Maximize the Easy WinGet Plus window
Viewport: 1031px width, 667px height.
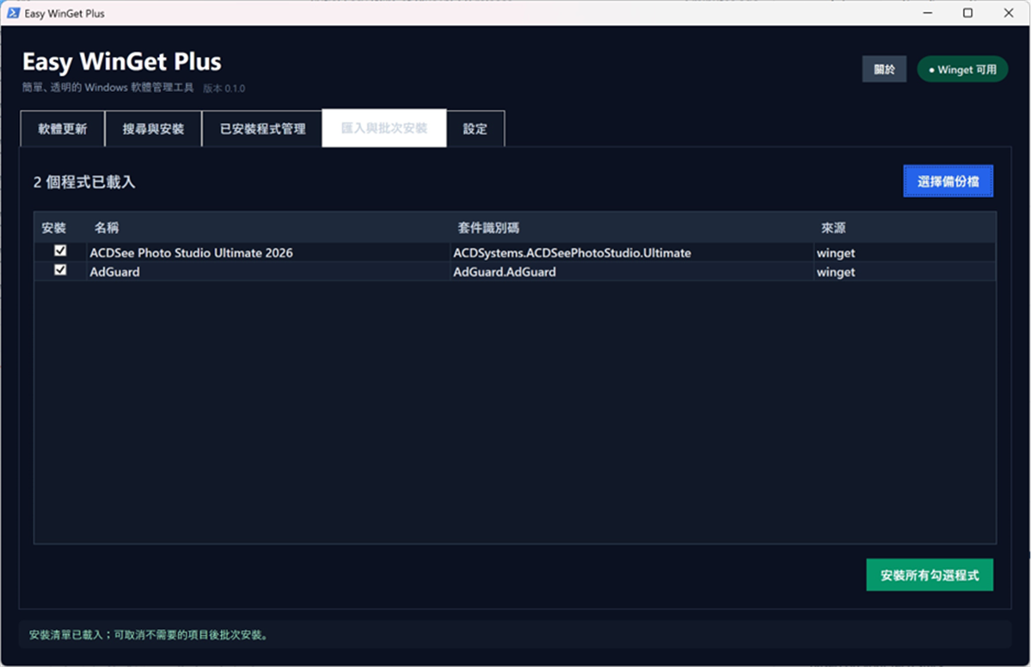(968, 13)
